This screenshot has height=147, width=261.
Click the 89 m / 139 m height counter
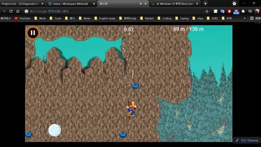(188, 29)
